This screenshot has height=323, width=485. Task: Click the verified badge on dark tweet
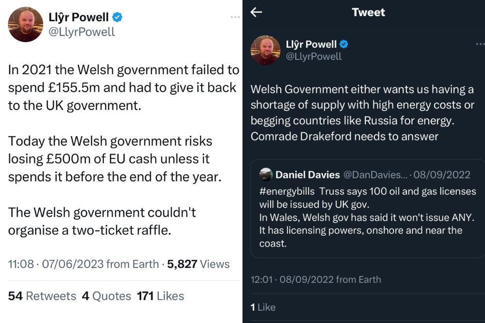click(344, 44)
